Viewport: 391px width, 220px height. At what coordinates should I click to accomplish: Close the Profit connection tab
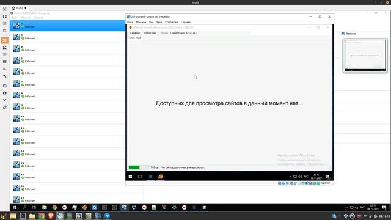[x=26, y=8]
